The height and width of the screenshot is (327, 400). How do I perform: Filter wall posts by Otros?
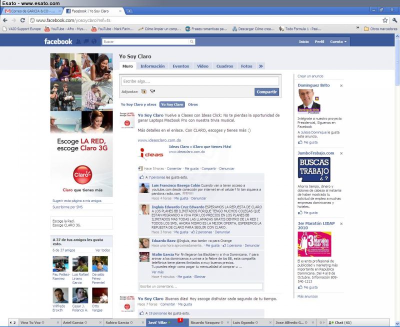pyautogui.click(x=193, y=104)
